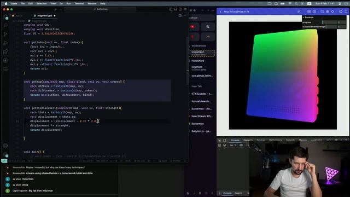
Task: Switch to fragment.glsl editor tab
Action: pyautogui.click(x=45, y=16)
